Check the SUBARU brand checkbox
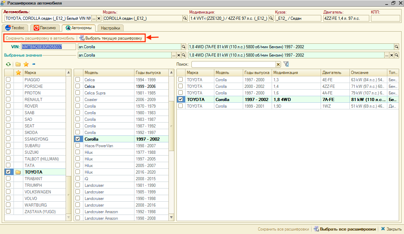404x234 pixels. coord(8,145)
